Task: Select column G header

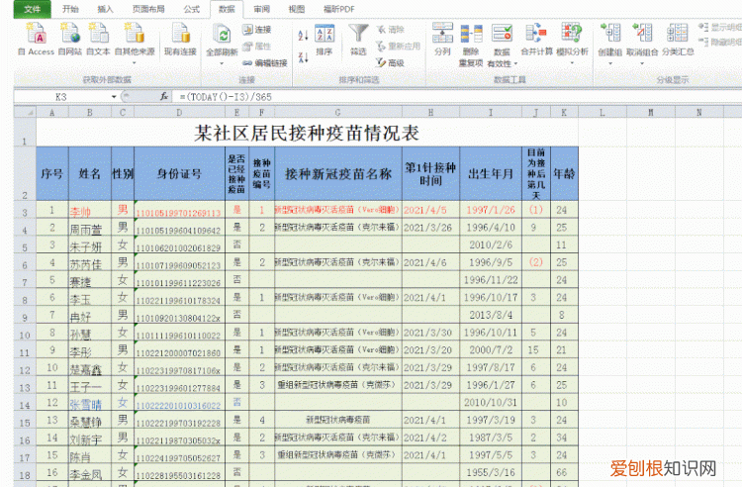Action: pyautogui.click(x=338, y=112)
